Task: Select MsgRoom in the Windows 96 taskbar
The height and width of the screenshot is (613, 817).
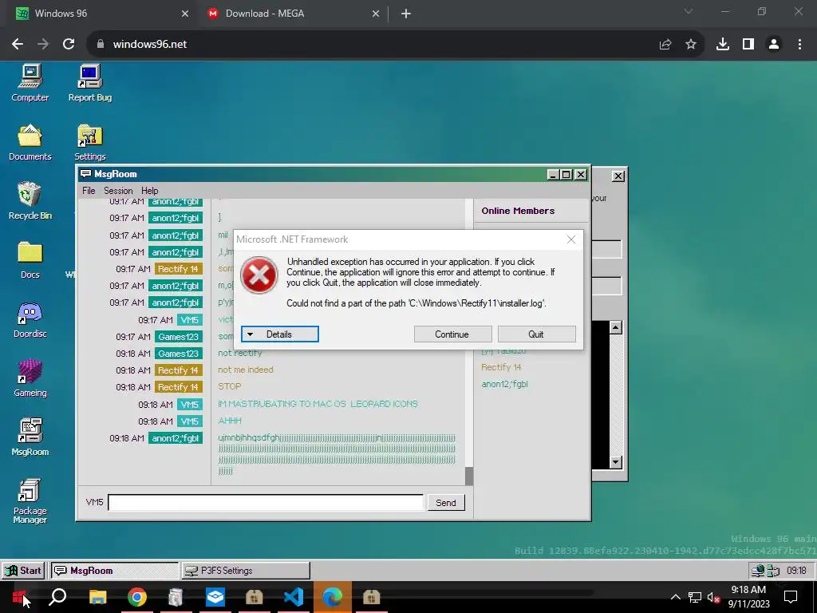Action: (x=115, y=570)
